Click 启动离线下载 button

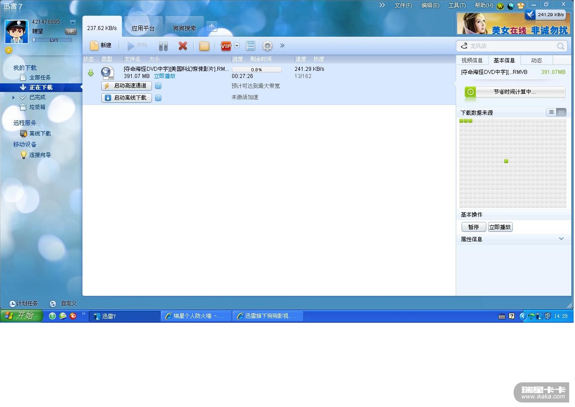click(x=126, y=98)
